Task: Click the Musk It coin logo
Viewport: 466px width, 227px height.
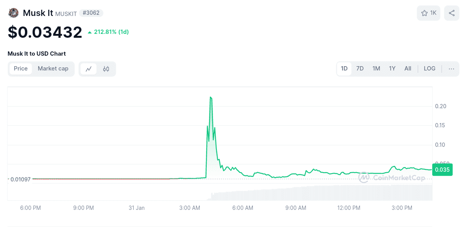Action: point(13,12)
